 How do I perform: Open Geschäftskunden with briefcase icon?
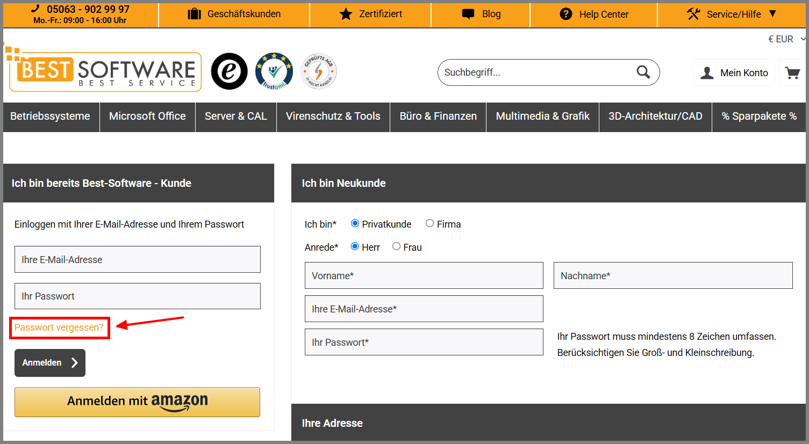pyautogui.click(x=234, y=14)
